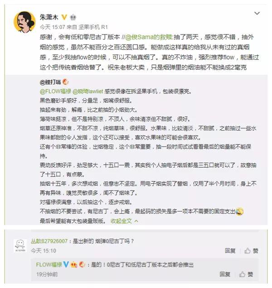This screenshot has width=272, height=288.
Task: Open the @睨琦lawliet mention link
Action: [x=88, y=91]
